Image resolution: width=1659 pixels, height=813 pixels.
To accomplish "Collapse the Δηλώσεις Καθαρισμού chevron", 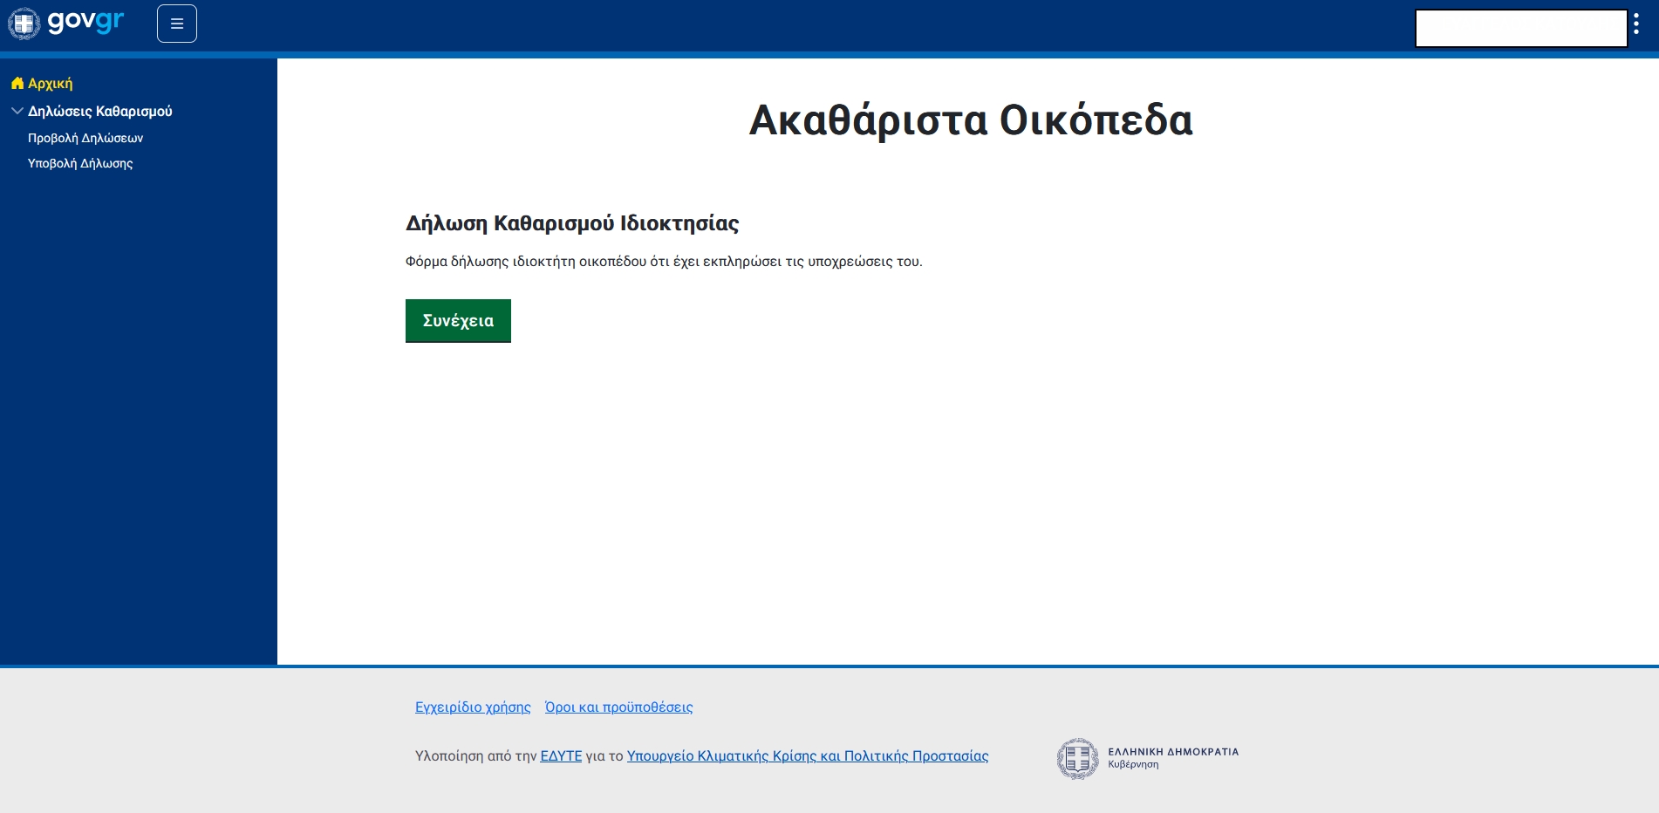I will click(17, 111).
